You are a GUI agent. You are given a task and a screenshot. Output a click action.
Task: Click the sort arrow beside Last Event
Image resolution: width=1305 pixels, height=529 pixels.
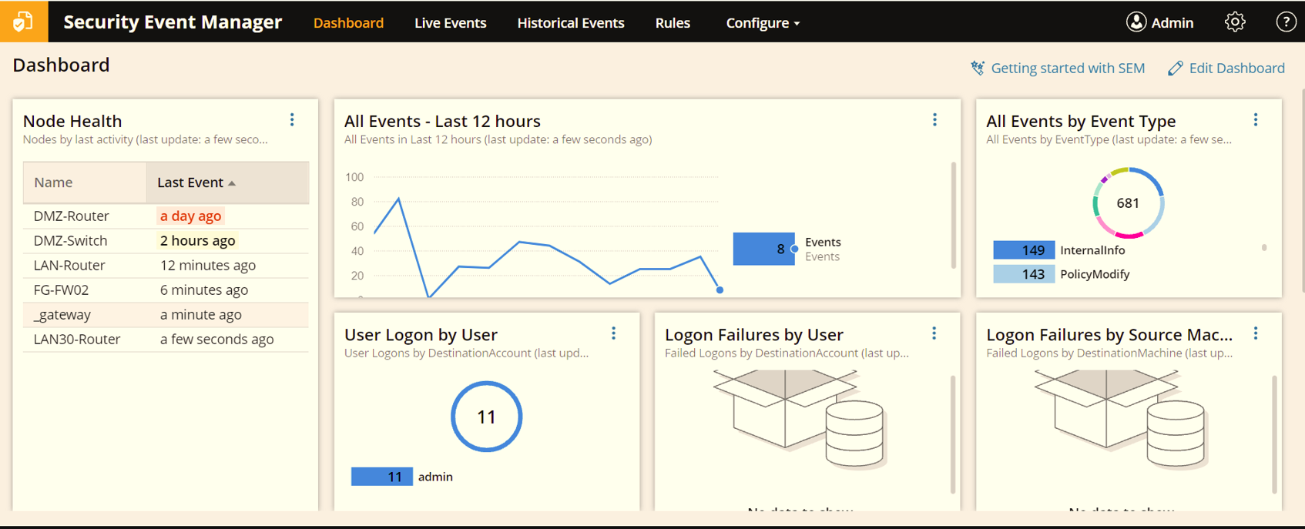pyautogui.click(x=232, y=183)
